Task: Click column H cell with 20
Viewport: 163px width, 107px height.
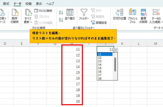Action: pyautogui.click(x=72, y=102)
